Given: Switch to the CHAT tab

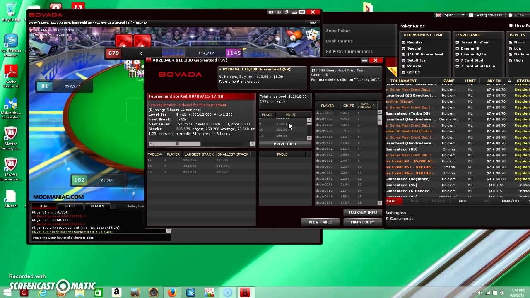Looking at the screenshot, I should (43, 206).
